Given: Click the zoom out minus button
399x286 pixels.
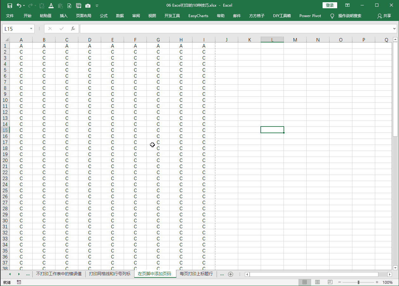Looking at the screenshot, I should 339,282.
